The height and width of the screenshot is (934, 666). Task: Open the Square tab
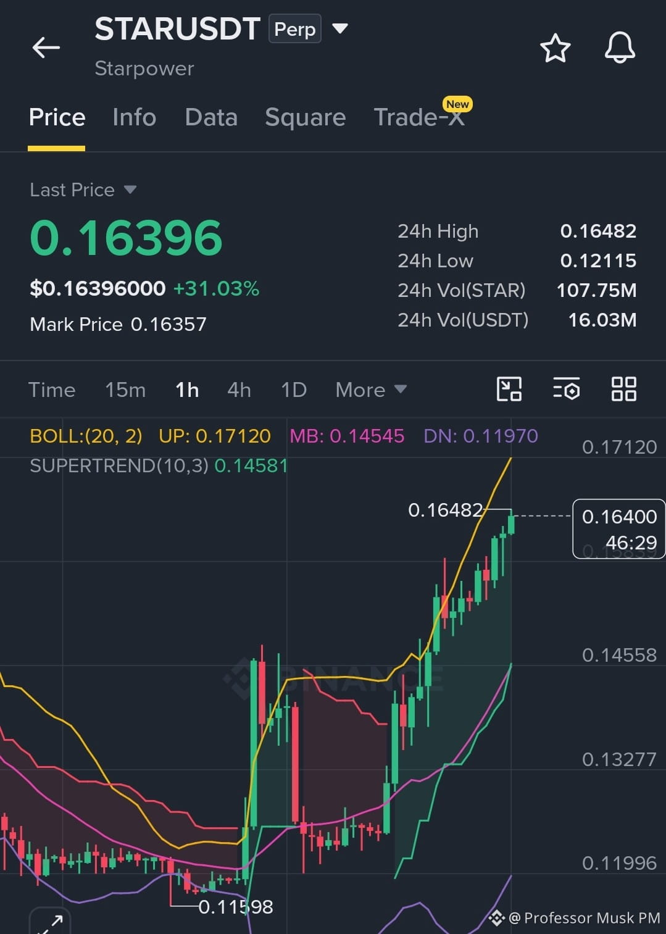click(x=305, y=117)
